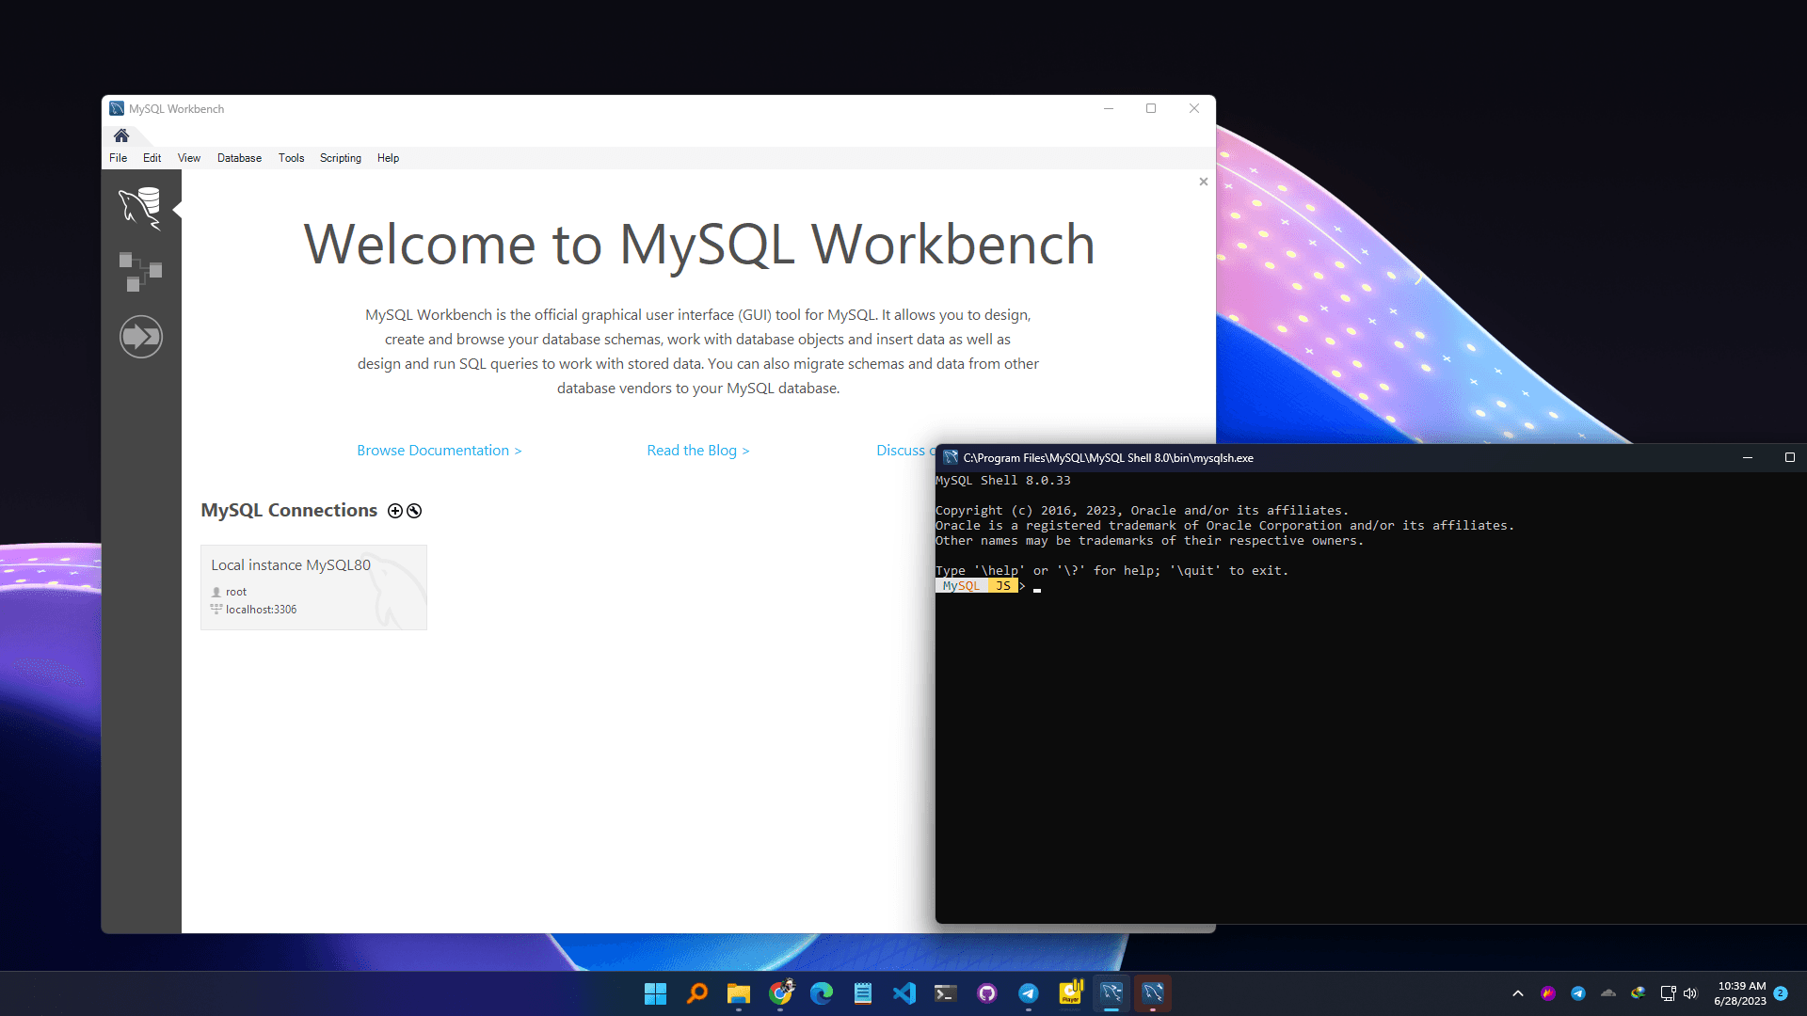Open the Terminal from the taskbar
This screenshot has height=1016, width=1807.
tap(946, 993)
